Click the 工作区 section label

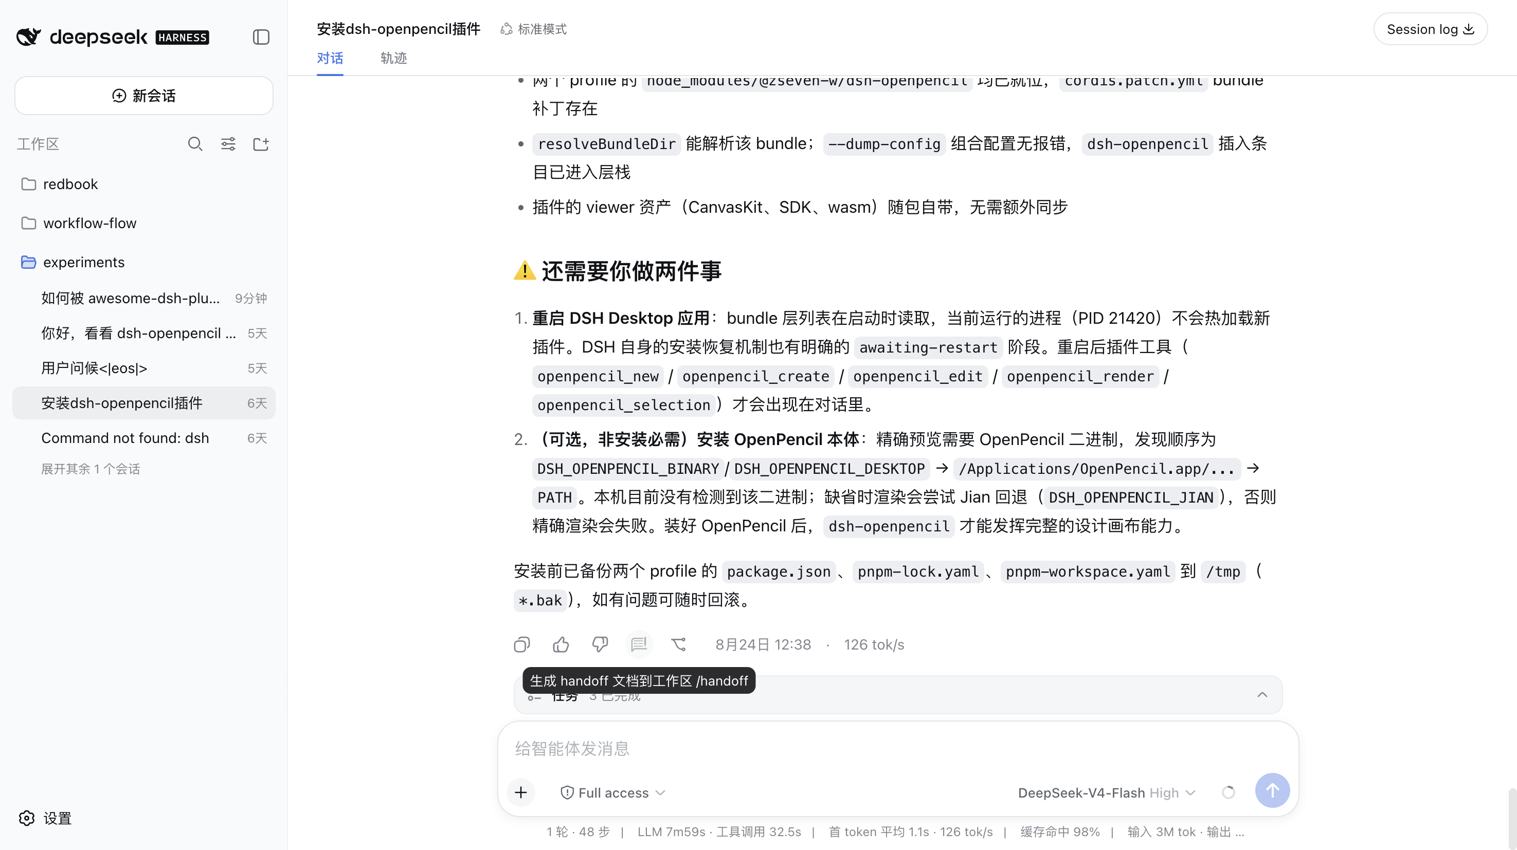tap(38, 144)
